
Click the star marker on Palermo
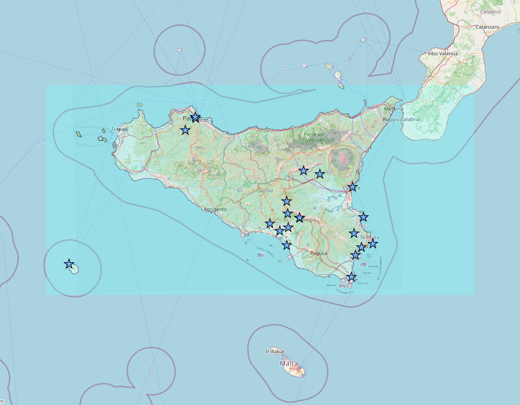coord(195,118)
